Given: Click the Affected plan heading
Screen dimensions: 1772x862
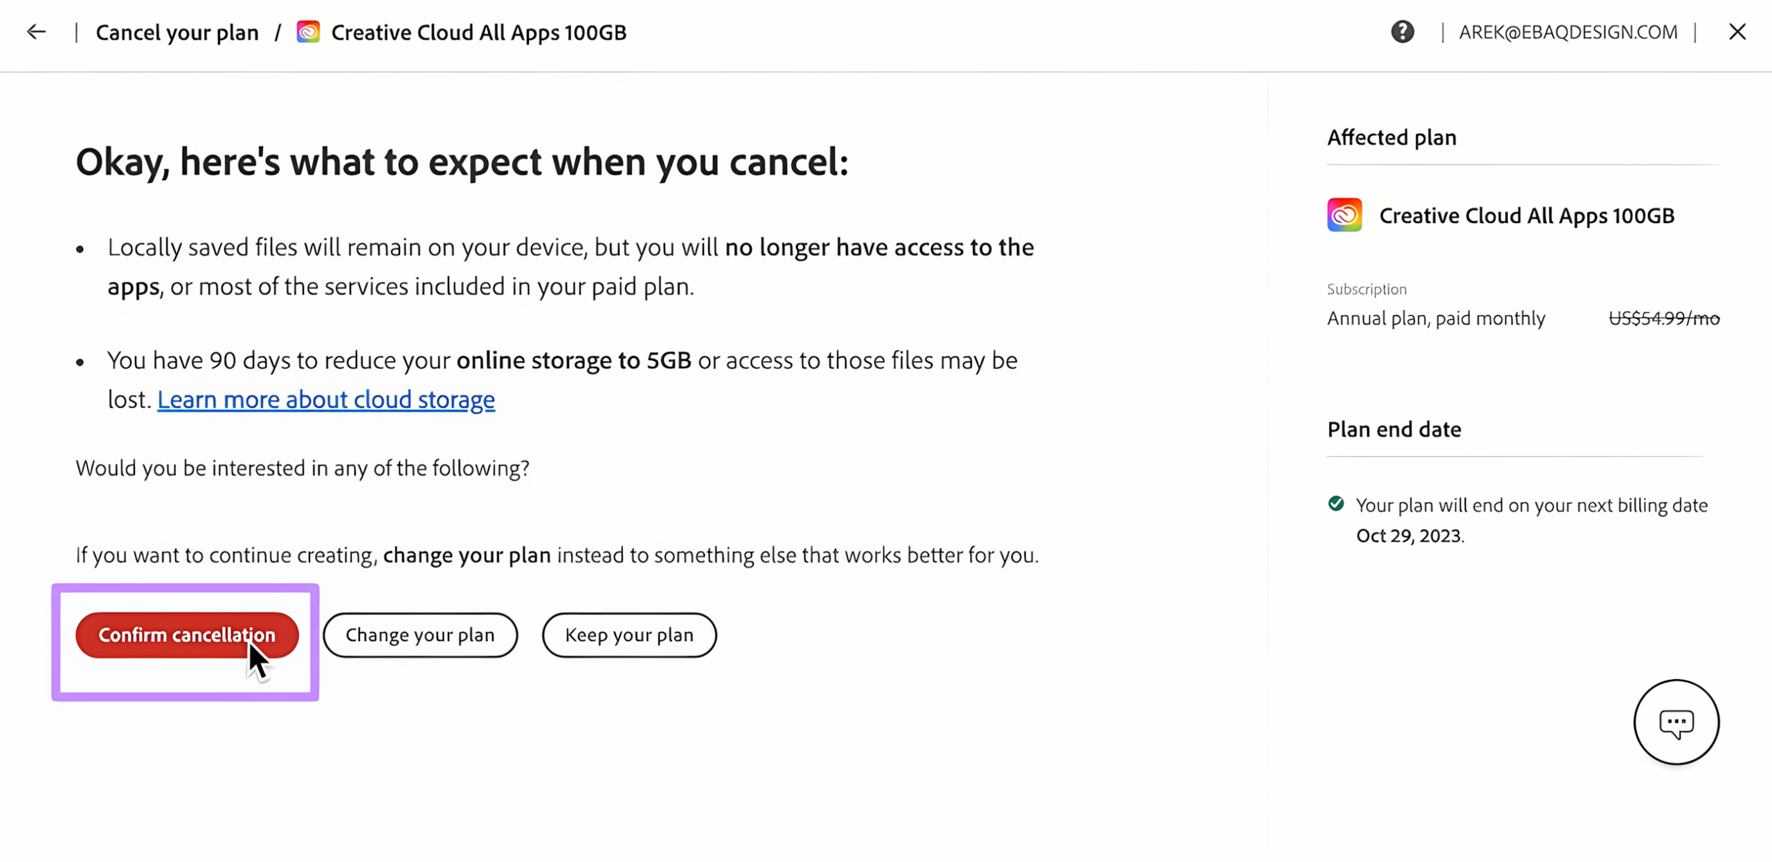Looking at the screenshot, I should tap(1391, 137).
